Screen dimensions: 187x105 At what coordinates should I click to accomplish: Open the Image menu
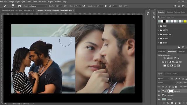tap(11, 2)
